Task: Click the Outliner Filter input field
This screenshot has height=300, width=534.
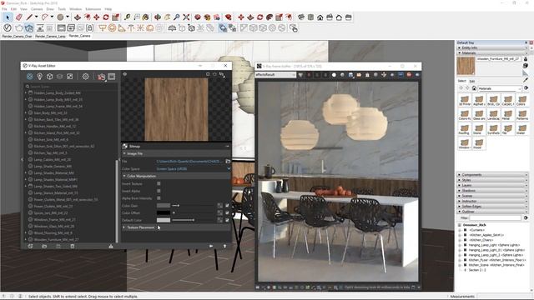Action: [x=496, y=217]
